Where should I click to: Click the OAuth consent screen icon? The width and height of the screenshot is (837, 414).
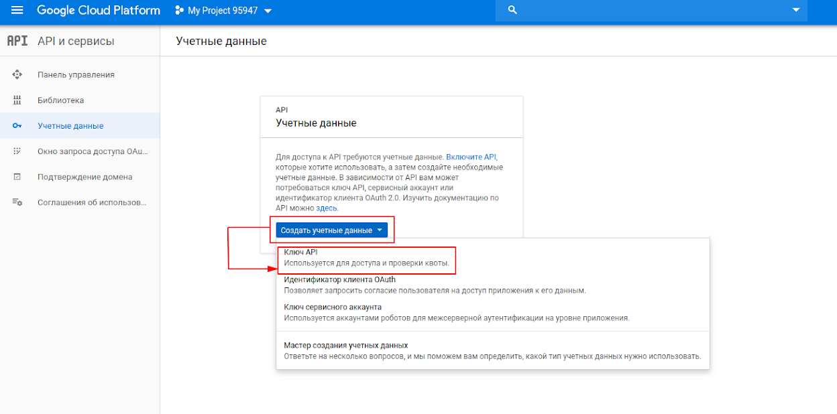click(17, 151)
